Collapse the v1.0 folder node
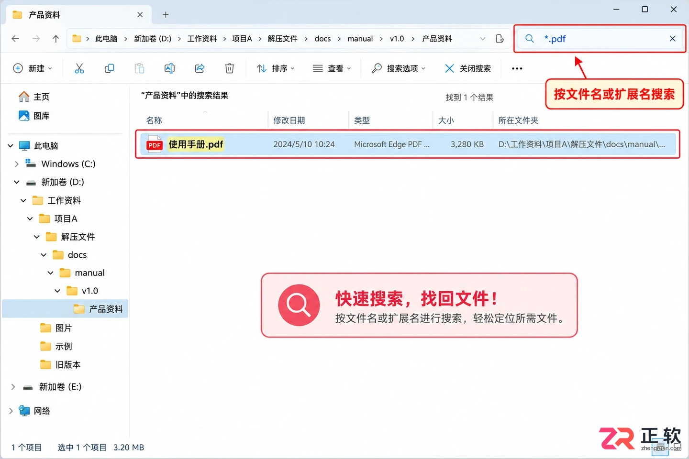The width and height of the screenshot is (689, 459). (57, 291)
